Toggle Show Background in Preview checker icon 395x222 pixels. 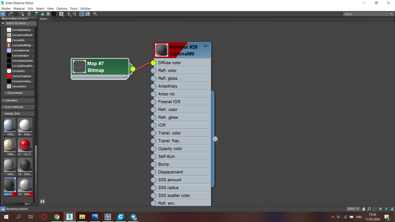point(54,14)
